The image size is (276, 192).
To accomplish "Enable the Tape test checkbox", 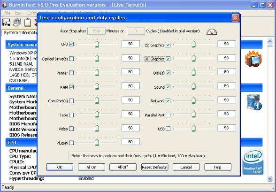I will (71, 115).
